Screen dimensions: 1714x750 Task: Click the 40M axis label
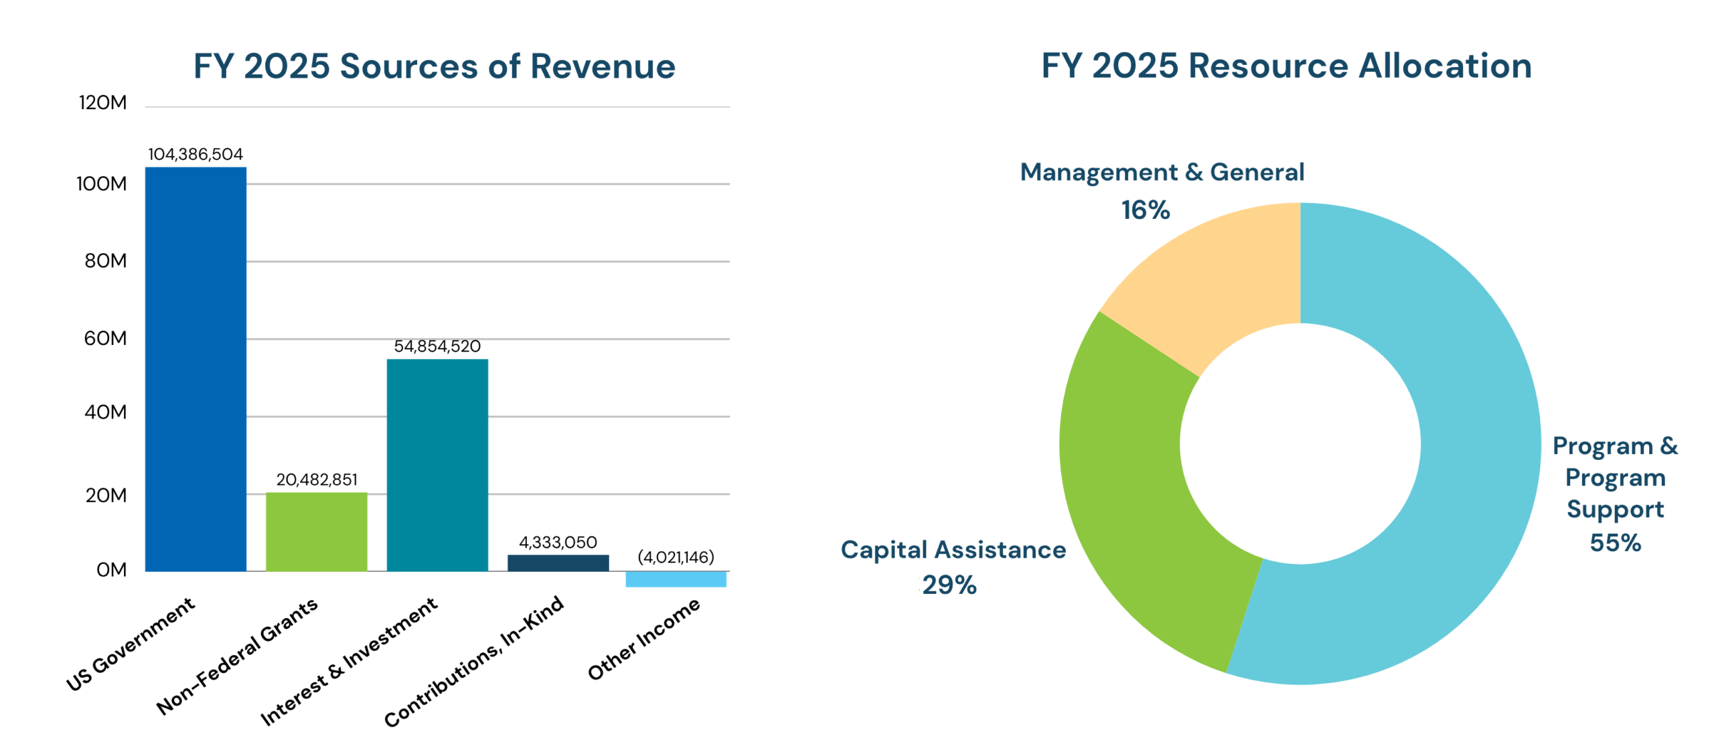106,412
